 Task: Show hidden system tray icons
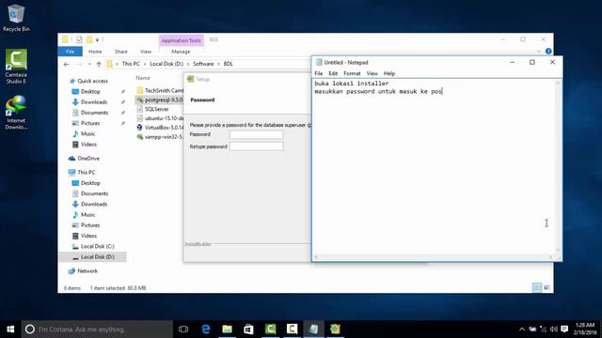coord(521,330)
